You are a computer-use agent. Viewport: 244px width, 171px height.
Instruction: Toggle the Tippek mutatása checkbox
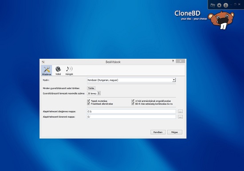[x=89, y=101]
